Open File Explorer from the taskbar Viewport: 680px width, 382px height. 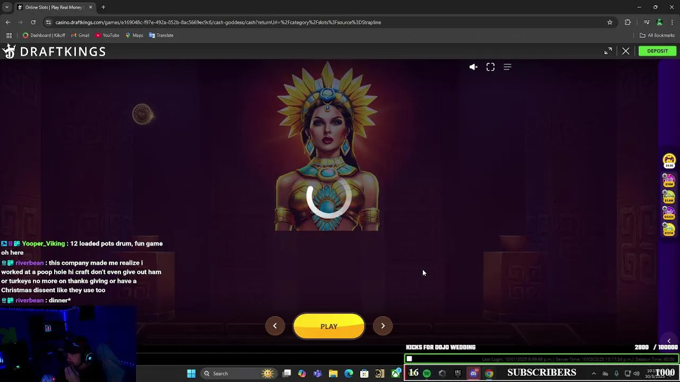point(333,374)
